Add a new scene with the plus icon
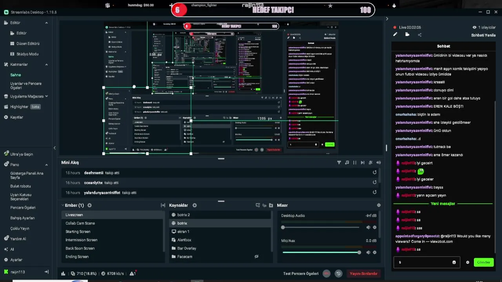The image size is (502, 282). [89, 205]
